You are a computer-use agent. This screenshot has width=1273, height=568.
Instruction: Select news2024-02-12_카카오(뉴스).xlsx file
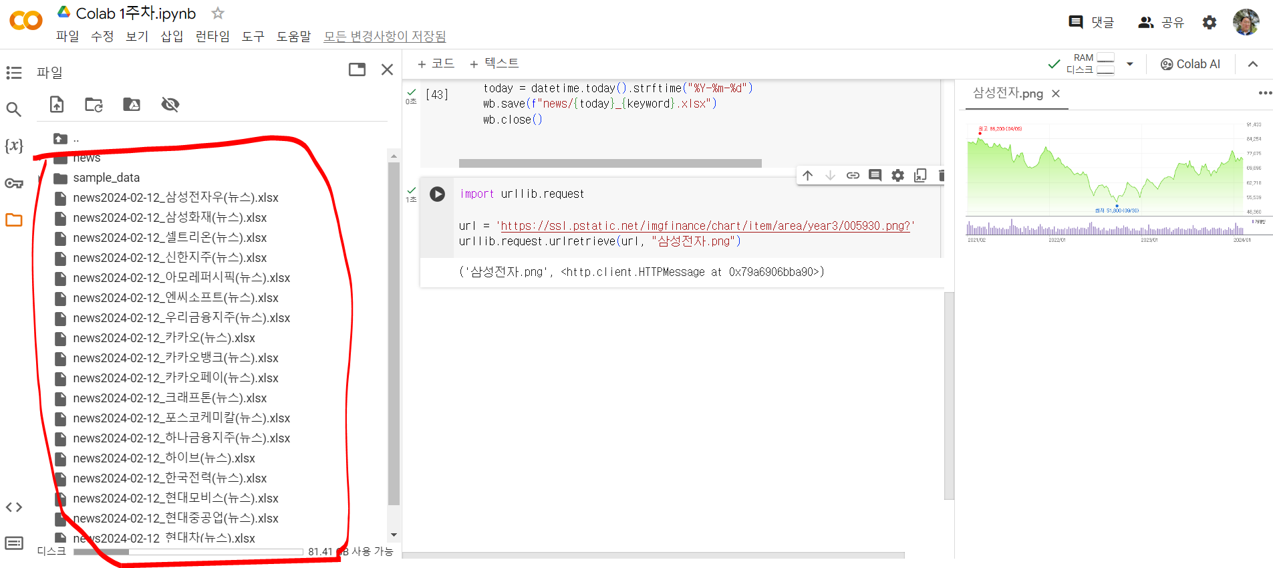pyautogui.click(x=164, y=338)
